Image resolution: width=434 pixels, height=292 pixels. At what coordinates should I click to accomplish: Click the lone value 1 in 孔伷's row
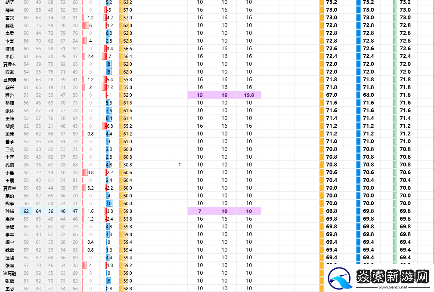[180, 165]
